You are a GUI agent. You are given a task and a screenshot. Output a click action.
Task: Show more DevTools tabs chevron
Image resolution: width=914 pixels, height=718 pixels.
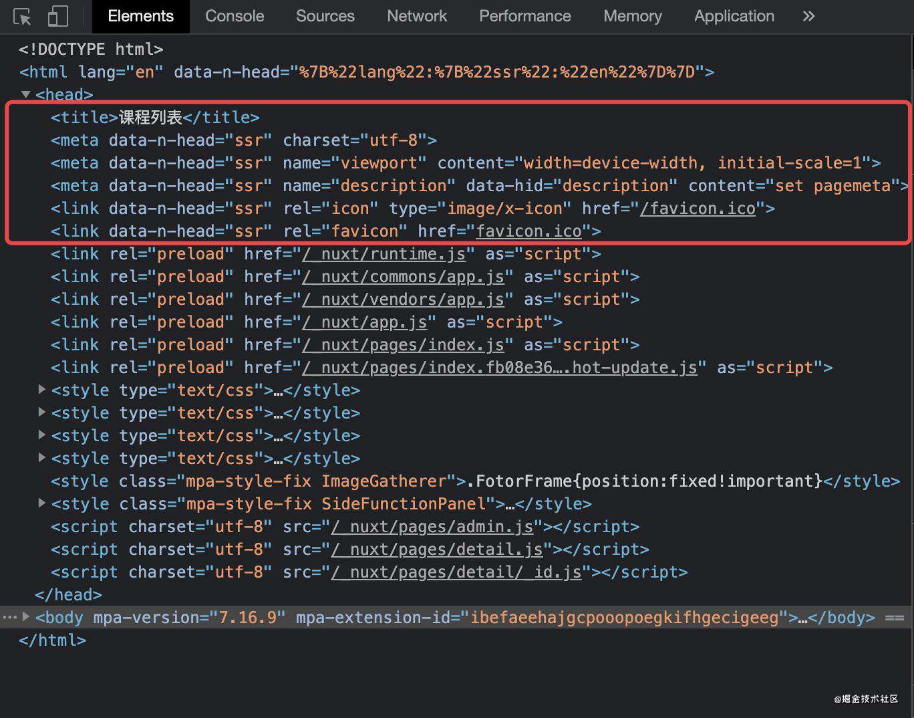[x=808, y=16]
